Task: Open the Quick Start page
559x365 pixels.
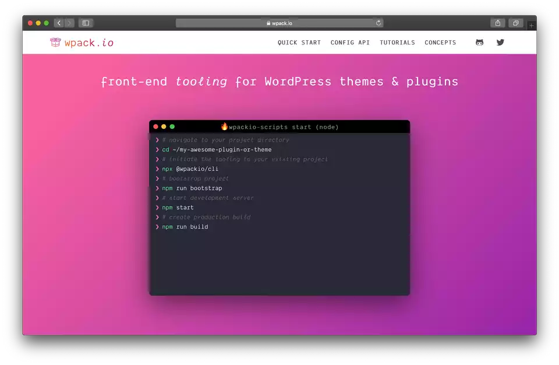Action: tap(299, 43)
